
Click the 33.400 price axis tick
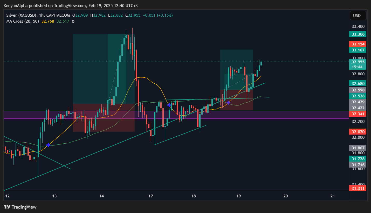(x=358, y=26)
